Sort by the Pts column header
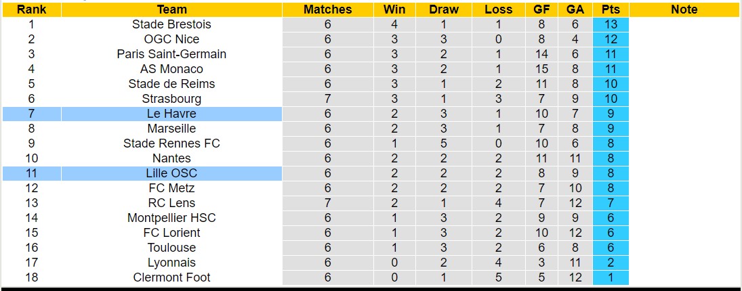Screen dimensions: 742x291 (611, 9)
